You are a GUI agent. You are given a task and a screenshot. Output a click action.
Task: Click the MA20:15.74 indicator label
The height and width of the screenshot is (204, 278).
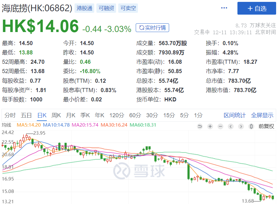(85, 125)
